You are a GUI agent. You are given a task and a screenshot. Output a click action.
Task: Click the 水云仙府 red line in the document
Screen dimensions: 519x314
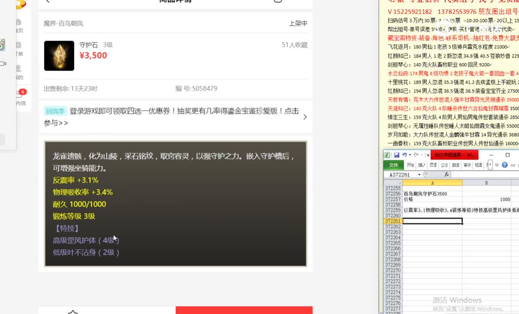click(453, 73)
